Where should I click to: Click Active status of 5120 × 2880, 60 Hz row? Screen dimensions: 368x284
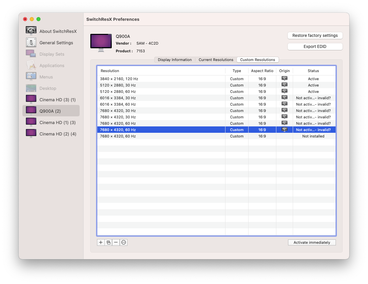pyautogui.click(x=313, y=92)
